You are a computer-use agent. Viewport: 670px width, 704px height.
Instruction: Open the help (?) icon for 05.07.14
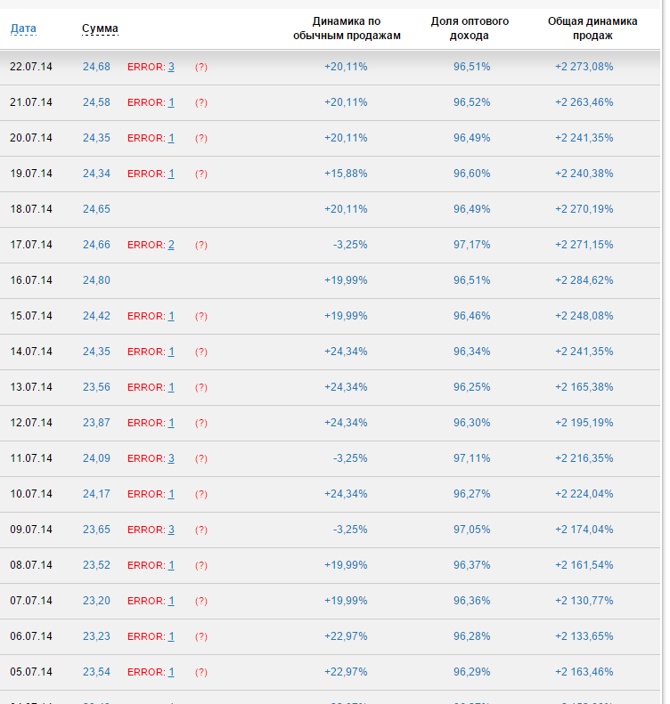click(201, 672)
